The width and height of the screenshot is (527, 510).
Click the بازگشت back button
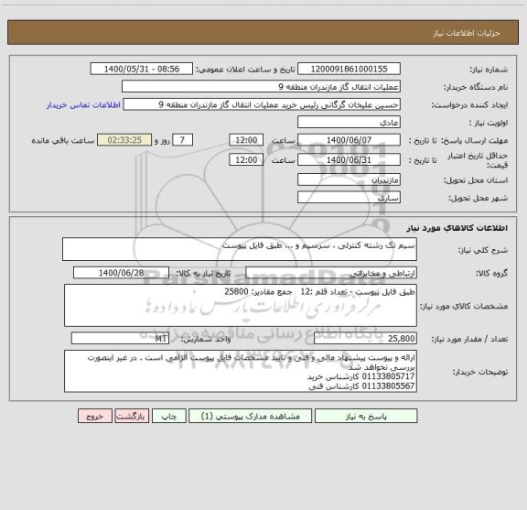click(132, 416)
